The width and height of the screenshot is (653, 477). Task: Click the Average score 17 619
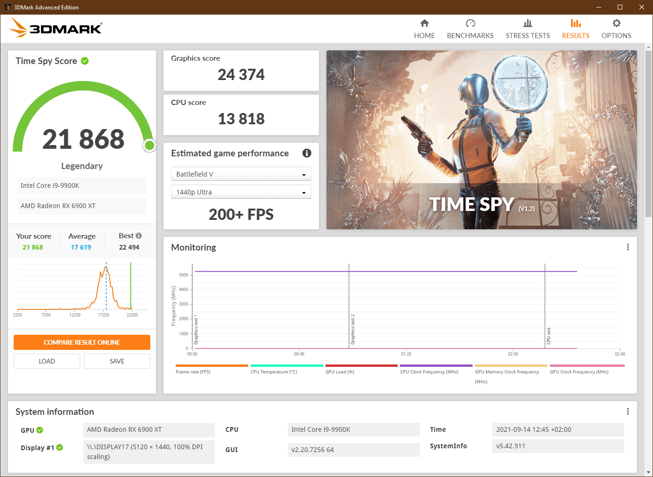coord(81,247)
